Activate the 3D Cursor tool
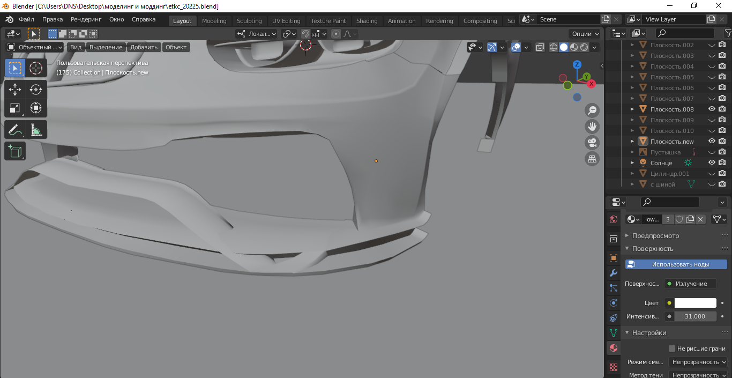 pyautogui.click(x=36, y=68)
